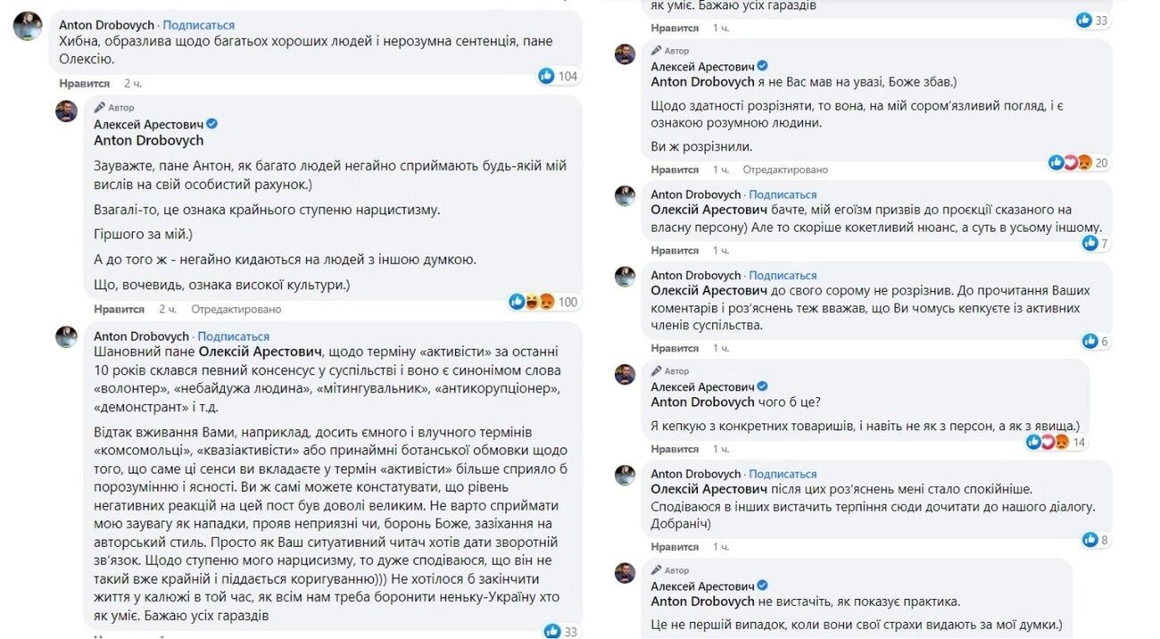Click Алексей Арестович's avatar above the narcissism reply

pyautogui.click(x=67, y=112)
